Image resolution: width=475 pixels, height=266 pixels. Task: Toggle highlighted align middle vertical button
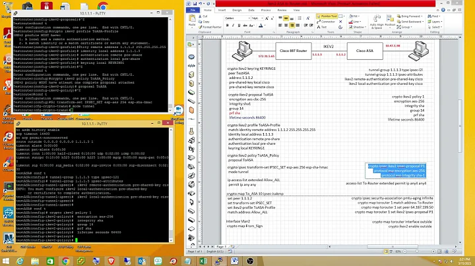point(286,18)
